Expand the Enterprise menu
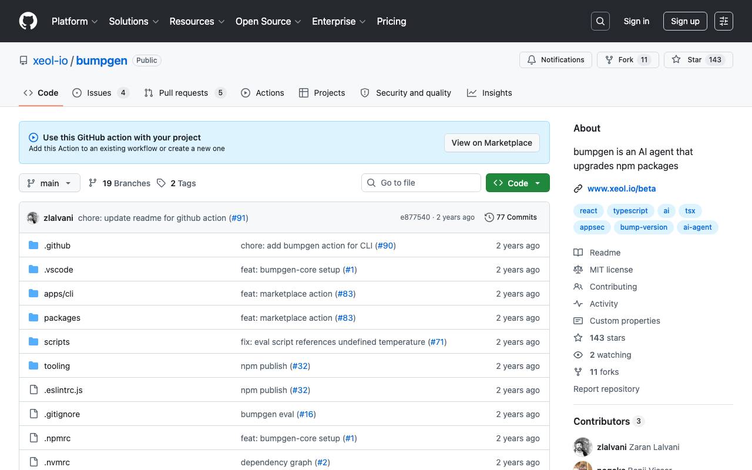The image size is (752, 470). click(x=339, y=21)
